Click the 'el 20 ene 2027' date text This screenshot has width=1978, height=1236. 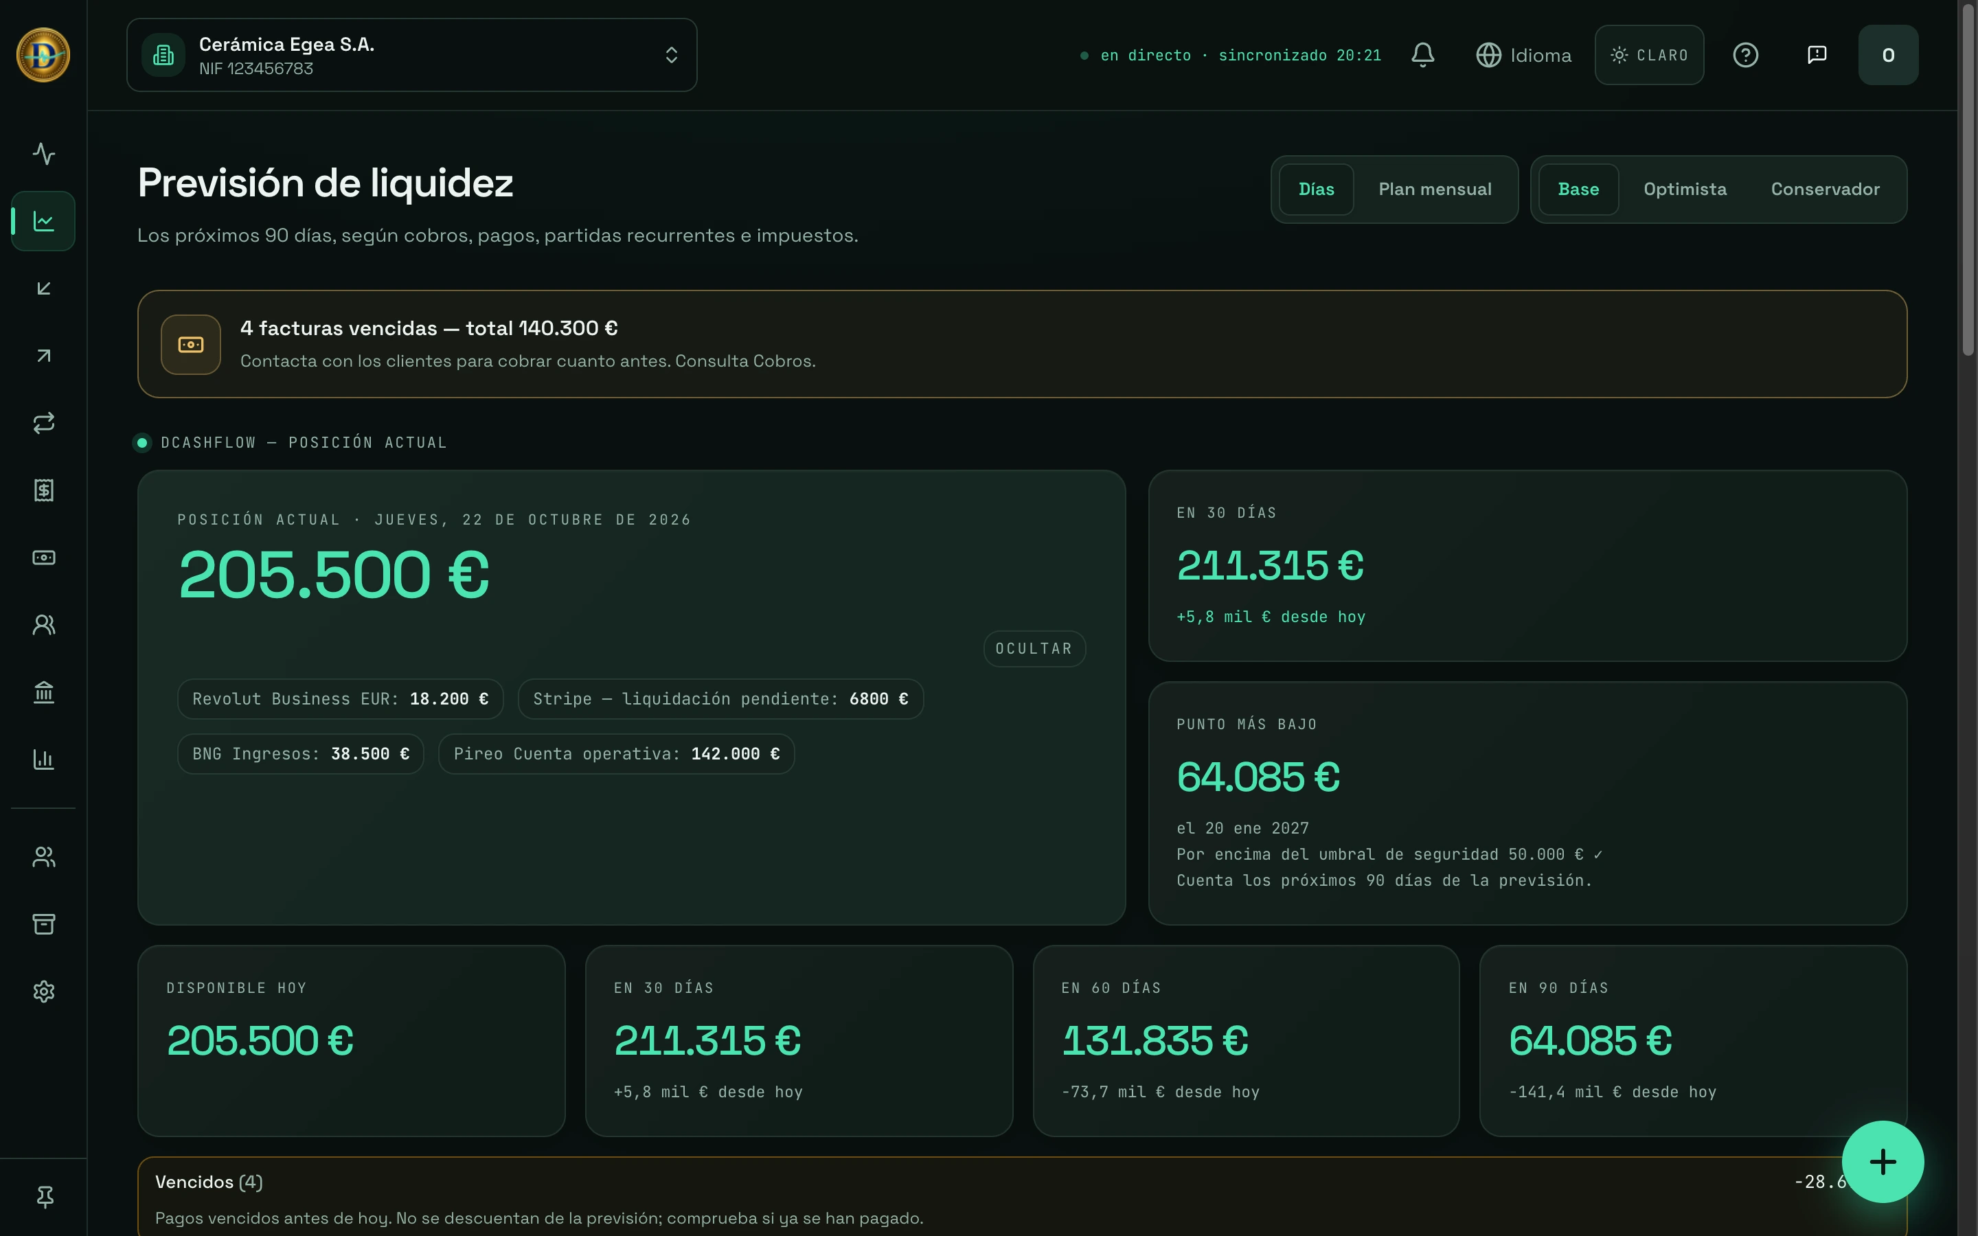click(x=1242, y=828)
